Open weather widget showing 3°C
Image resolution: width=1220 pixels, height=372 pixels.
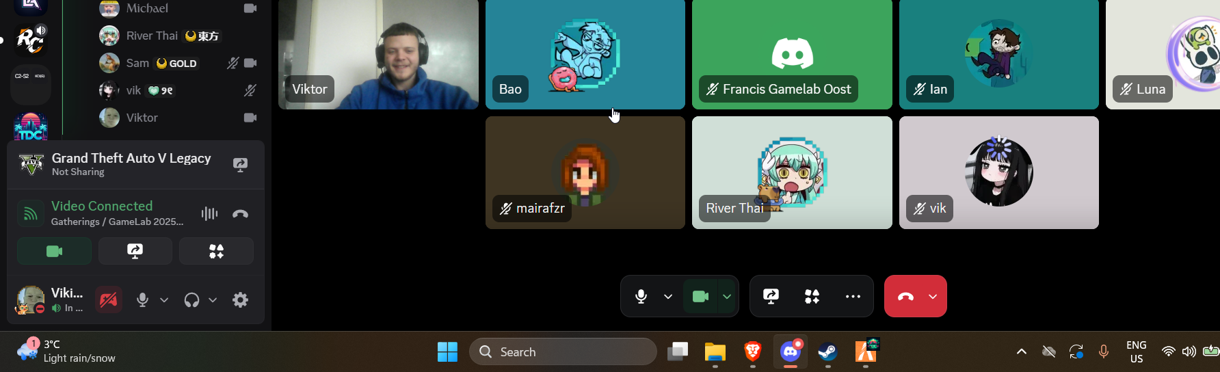[66, 351]
